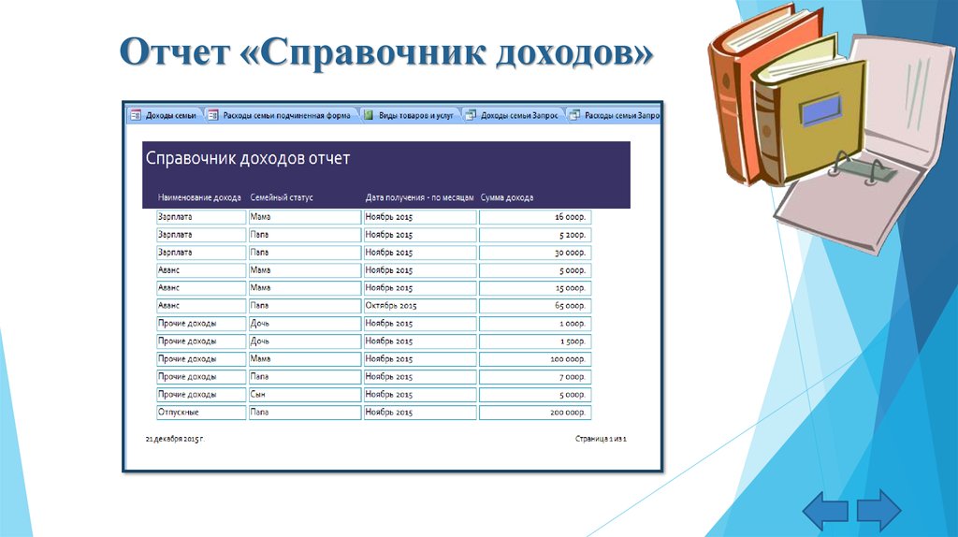Click the query icon on Расходы семьи Запрос tab
958x537 pixels.
tap(574, 115)
